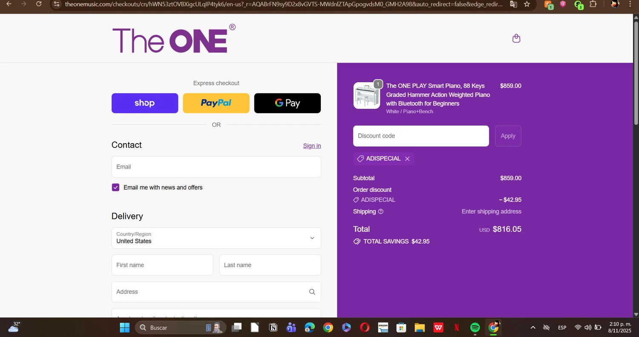The height and width of the screenshot is (337, 639).
Task: Open site information icon in address bar
Action: pyautogui.click(x=57, y=4)
